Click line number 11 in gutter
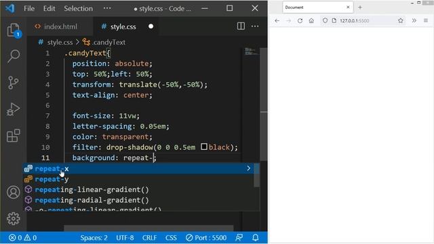The image size is (434, 244). [45, 158]
